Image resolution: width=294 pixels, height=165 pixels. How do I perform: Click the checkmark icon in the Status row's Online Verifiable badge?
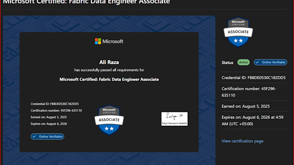[x=257, y=62]
